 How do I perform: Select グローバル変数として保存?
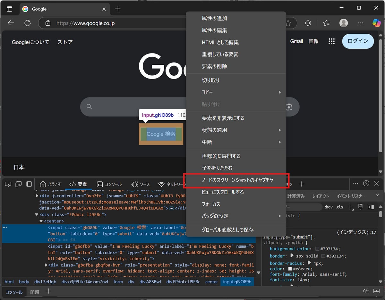point(236,230)
